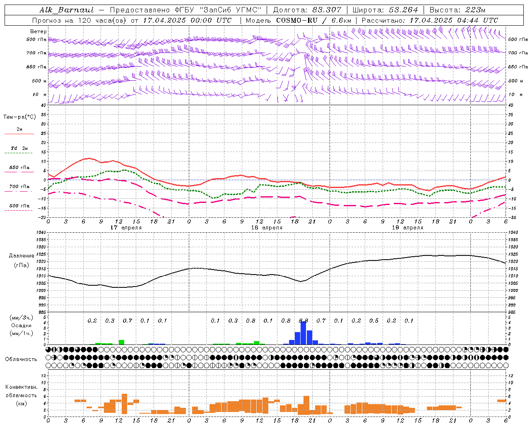Click the tallest blue precipitation bar
This screenshot has height=424, width=530.
[303, 333]
